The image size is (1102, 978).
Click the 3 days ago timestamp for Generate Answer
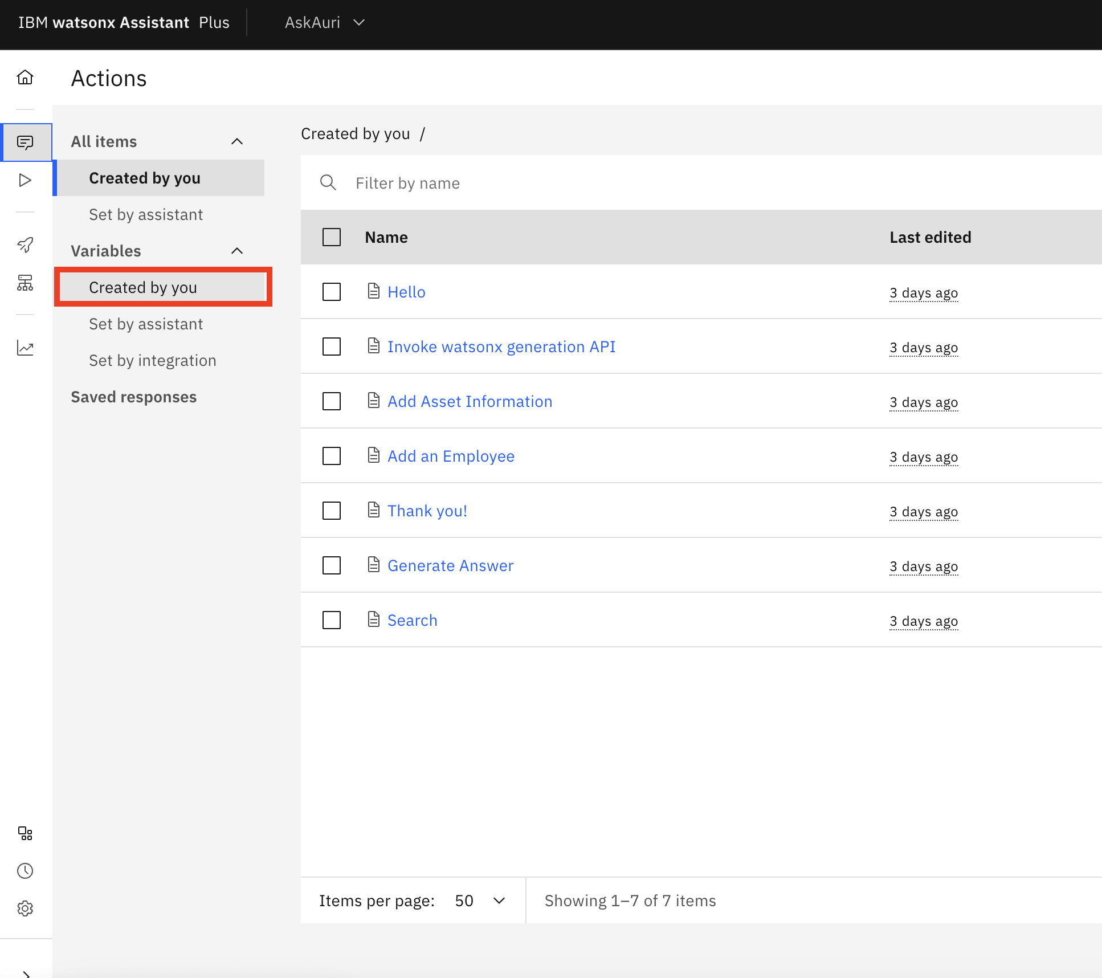click(924, 567)
